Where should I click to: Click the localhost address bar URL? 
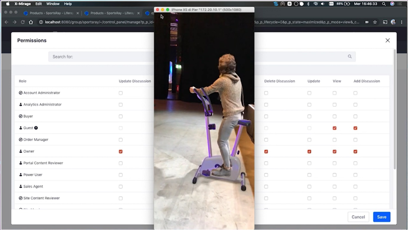pyautogui.click(x=99, y=22)
